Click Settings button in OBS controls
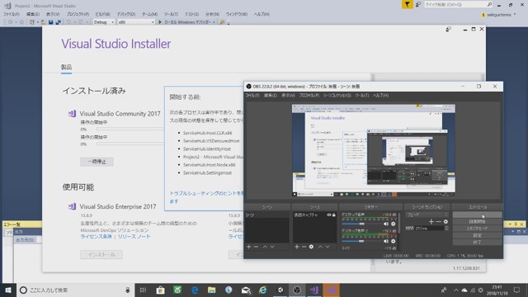The height and width of the screenshot is (297, 528). coord(477,235)
